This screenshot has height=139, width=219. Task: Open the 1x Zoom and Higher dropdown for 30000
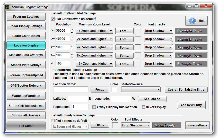click(x=94, y=31)
